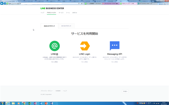Open Excel from the taskbar
The width and height of the screenshot is (169, 105).
(x=30, y=103)
